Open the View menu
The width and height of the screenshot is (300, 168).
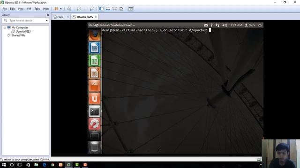(x=21, y=9)
